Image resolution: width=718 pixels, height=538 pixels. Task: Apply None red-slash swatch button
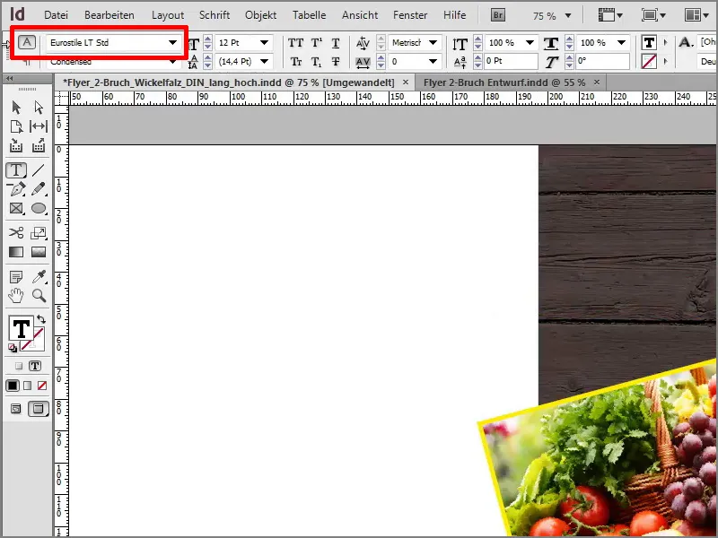point(42,386)
